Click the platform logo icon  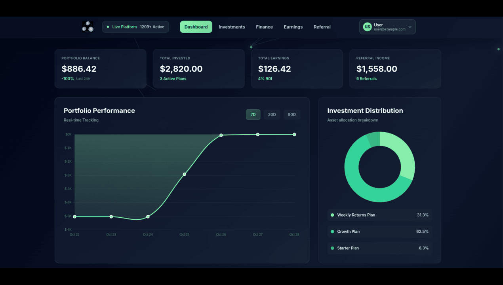[88, 27]
